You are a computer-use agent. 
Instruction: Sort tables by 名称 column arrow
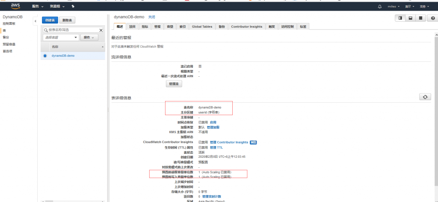pyautogui.click(x=103, y=47)
